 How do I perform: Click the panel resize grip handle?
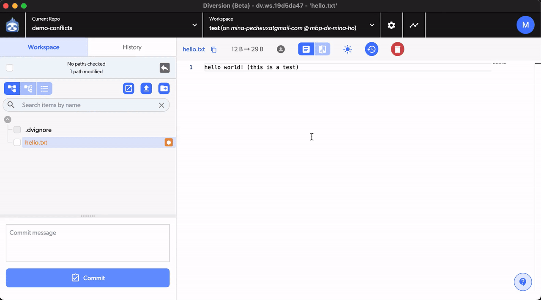pyautogui.click(x=88, y=216)
